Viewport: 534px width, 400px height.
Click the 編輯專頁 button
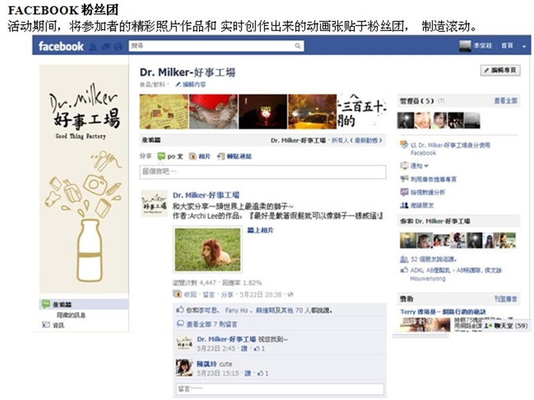coord(500,70)
